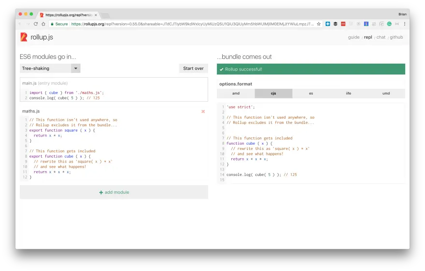Click the rollup.js logo icon
The image size is (425, 271).
24,37
